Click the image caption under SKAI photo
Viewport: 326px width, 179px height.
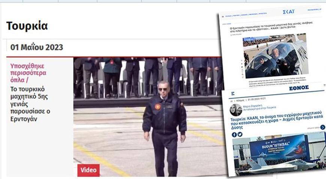(x=278, y=81)
